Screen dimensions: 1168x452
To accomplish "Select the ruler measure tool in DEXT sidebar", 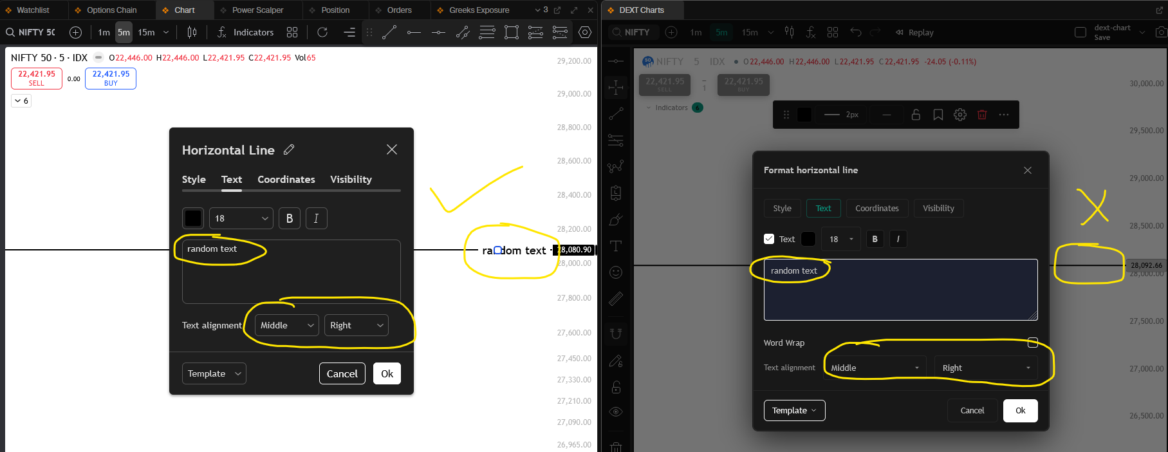I will (x=616, y=299).
